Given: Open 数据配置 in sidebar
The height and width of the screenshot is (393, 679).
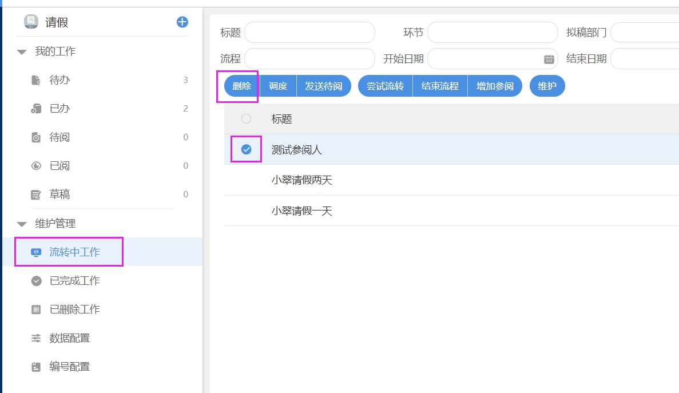Looking at the screenshot, I should pos(103,338).
